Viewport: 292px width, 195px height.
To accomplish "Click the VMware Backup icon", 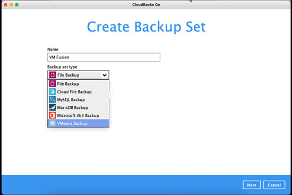I will (x=53, y=123).
